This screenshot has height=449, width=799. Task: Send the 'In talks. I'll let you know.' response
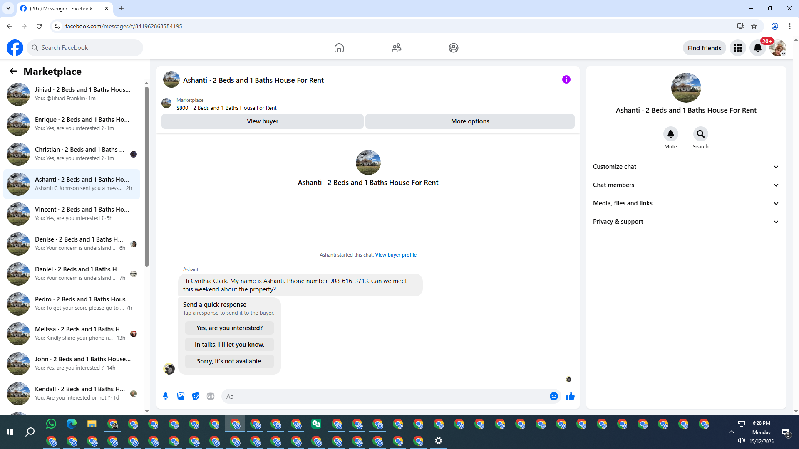(230, 345)
